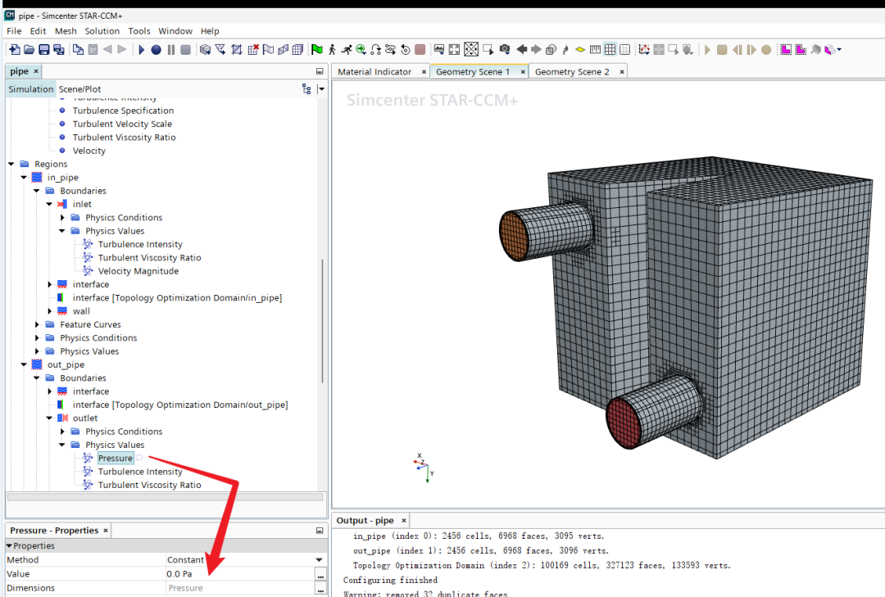Click the camera Hardcopy screenshot icon
Screen dimensions: 885x597
tap(505, 50)
